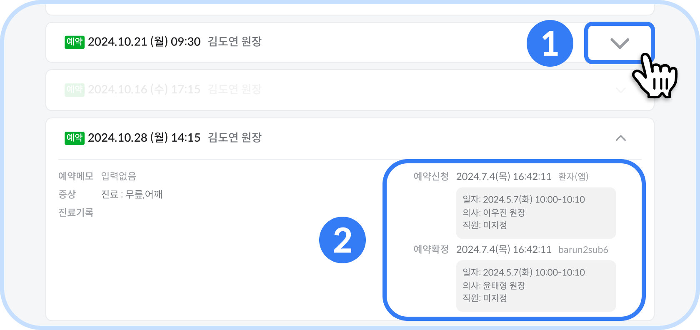700x330 pixels.
Task: Select the 2024.10.28 (월) 14:15 reservation header
Action: (350, 138)
